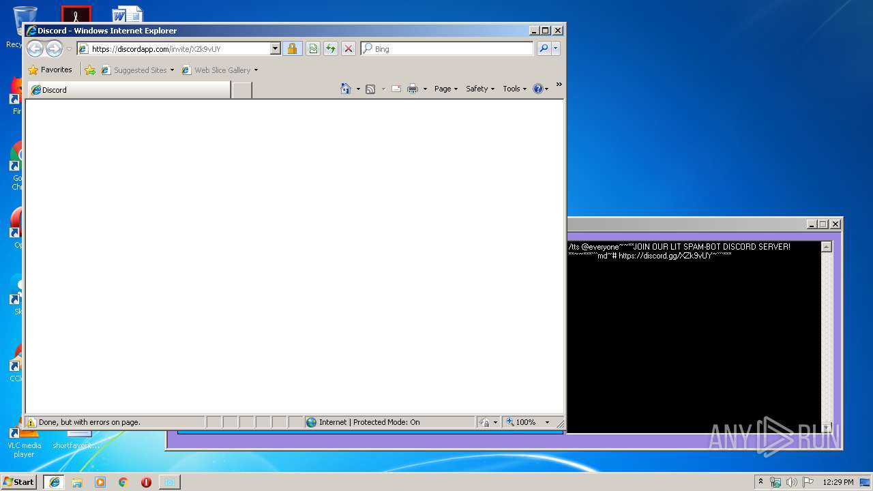Image resolution: width=873 pixels, height=491 pixels.
Task: Expand the command bar overflow chevron
Action: click(x=559, y=85)
